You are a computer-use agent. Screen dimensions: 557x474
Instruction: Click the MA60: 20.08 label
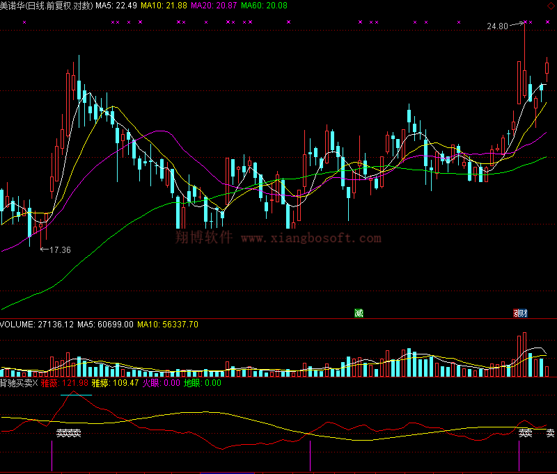pyautogui.click(x=264, y=6)
